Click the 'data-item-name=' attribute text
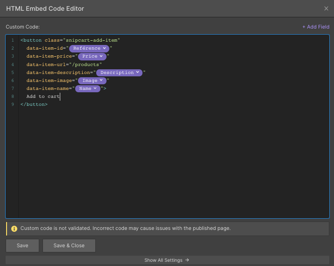334x266 pixels. pyautogui.click(x=49, y=89)
